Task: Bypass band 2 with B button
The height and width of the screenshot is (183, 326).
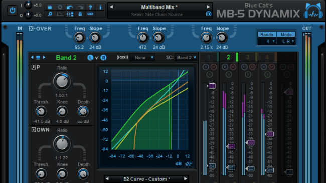Action: (225, 67)
